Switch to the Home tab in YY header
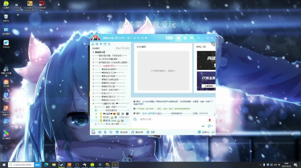 point(179,38)
